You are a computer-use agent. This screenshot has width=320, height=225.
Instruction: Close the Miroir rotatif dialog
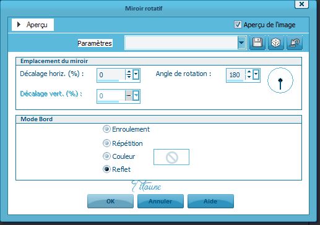(x=301, y=4)
